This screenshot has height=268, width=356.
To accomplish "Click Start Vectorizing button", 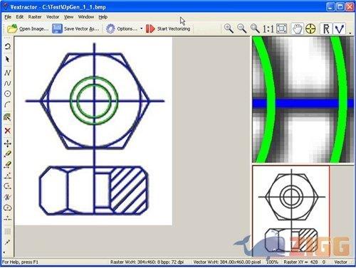I will 168,28.
